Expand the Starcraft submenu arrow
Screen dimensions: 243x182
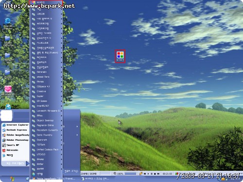point(62,140)
